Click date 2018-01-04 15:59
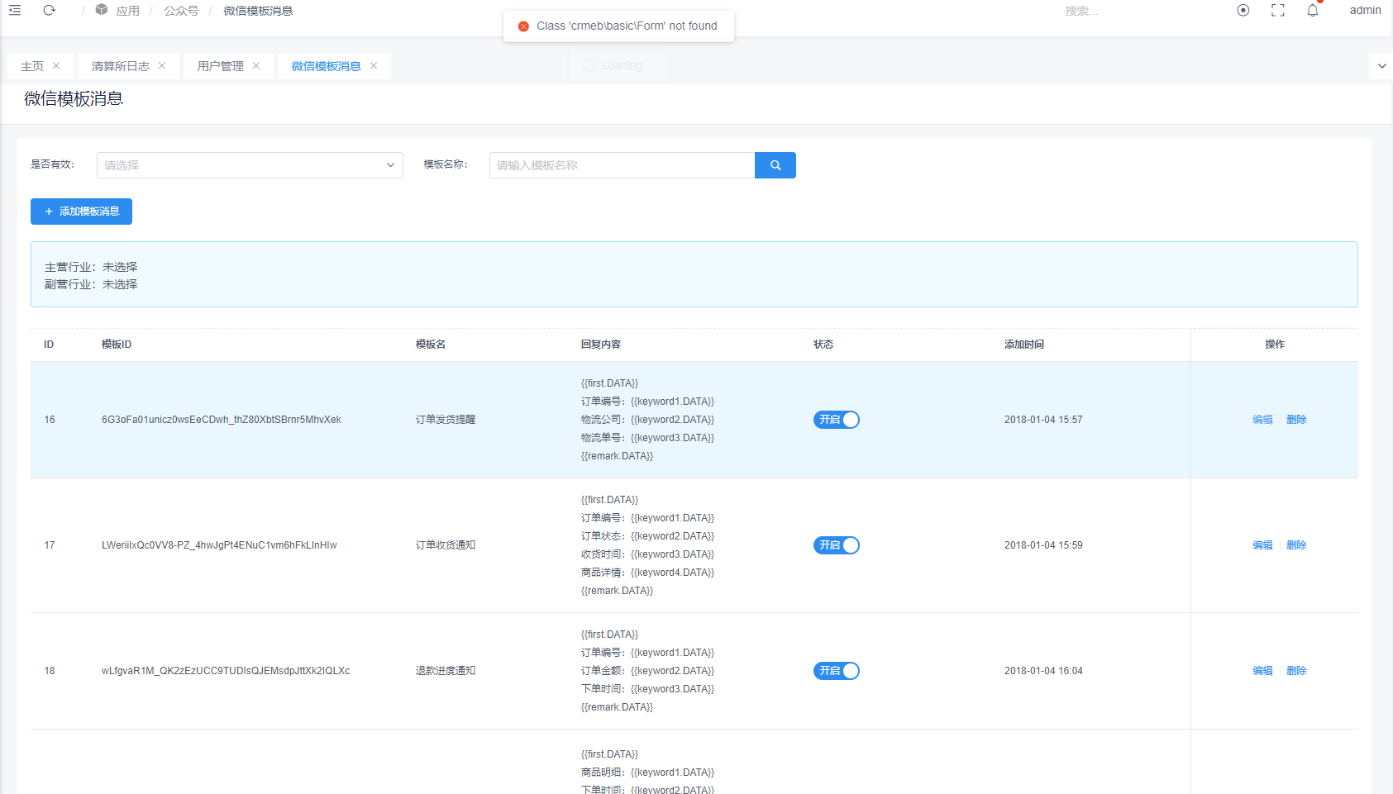 coord(1043,545)
